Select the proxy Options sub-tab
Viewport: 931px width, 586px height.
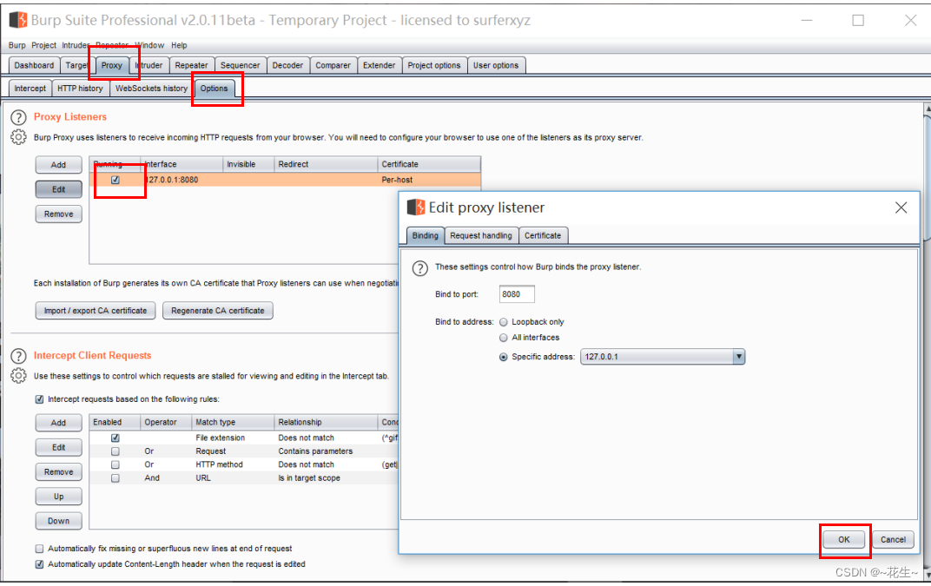tap(215, 89)
